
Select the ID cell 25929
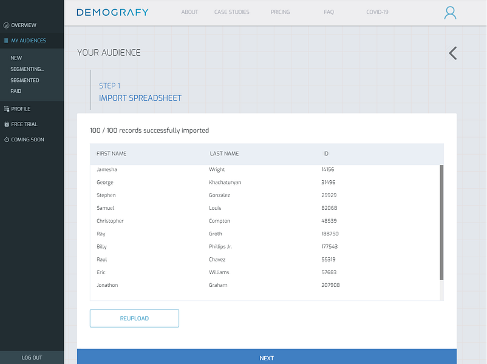coord(329,195)
